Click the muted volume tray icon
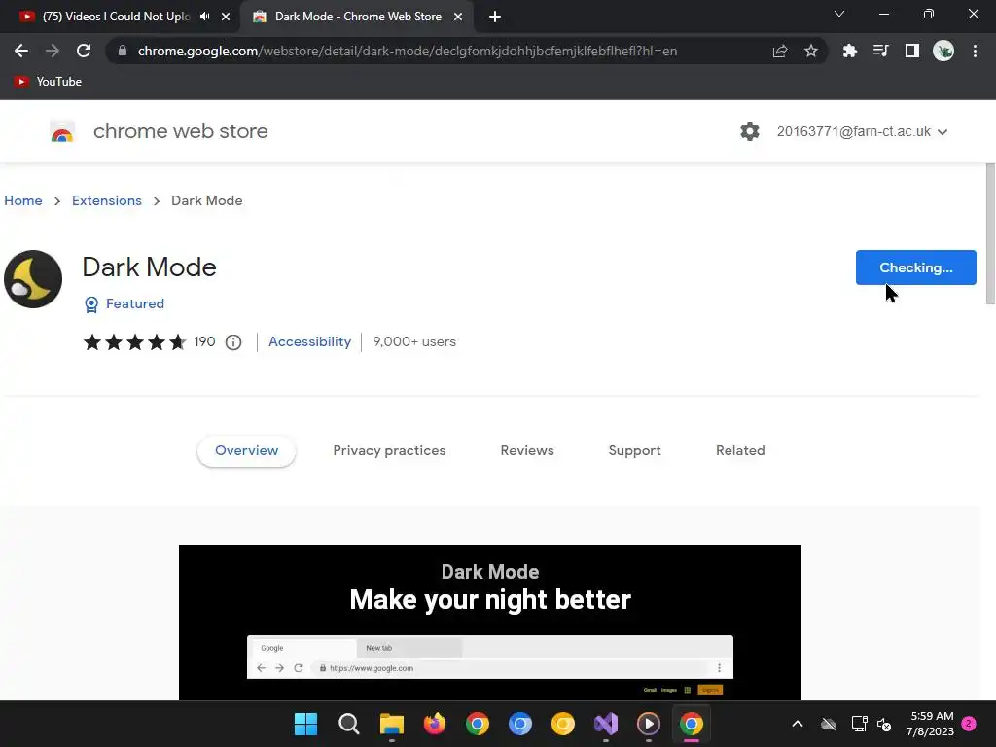The width and height of the screenshot is (996, 747). click(883, 724)
